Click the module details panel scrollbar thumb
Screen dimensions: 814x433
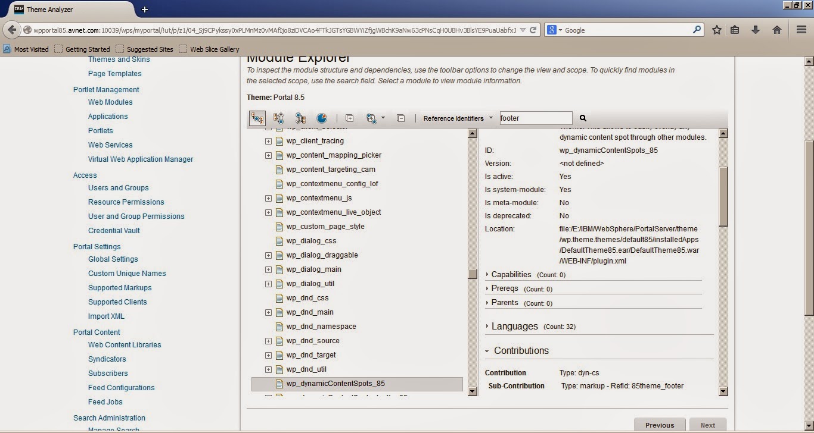click(723, 196)
